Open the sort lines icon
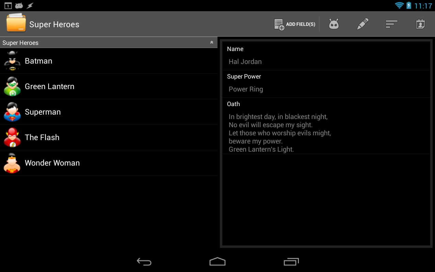The image size is (435, 272). pos(391,24)
